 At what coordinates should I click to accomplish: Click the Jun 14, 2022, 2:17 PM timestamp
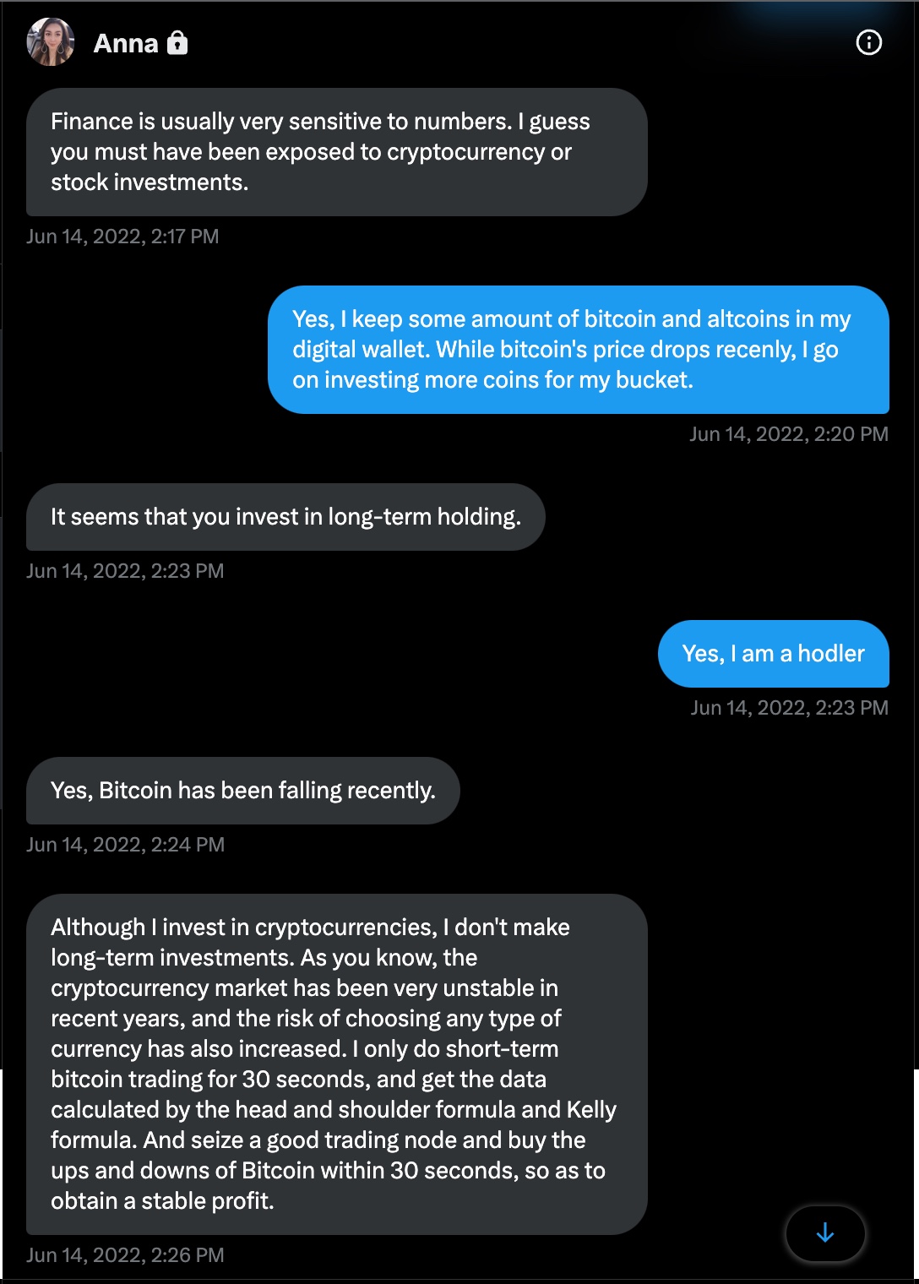[x=122, y=237]
